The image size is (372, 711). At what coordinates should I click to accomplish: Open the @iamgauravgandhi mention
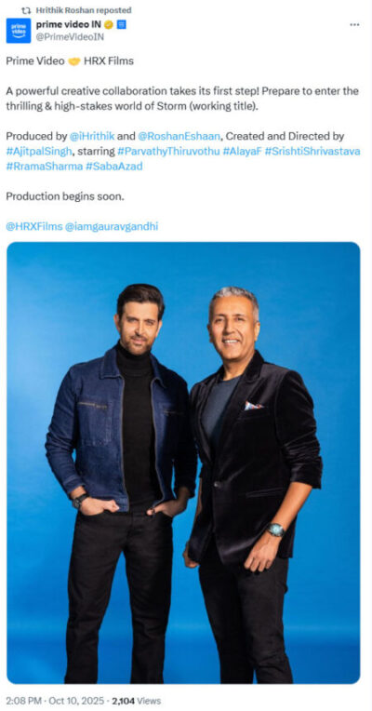[112, 226]
